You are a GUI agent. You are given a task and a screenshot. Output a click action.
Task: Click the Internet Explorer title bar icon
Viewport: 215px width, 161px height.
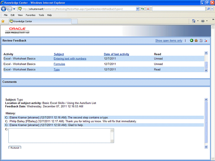(x=2, y=3)
